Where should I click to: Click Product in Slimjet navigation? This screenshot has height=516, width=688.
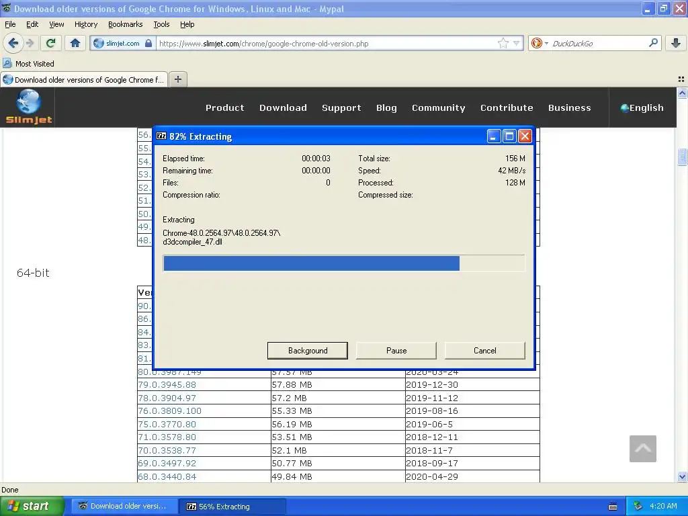tap(224, 107)
